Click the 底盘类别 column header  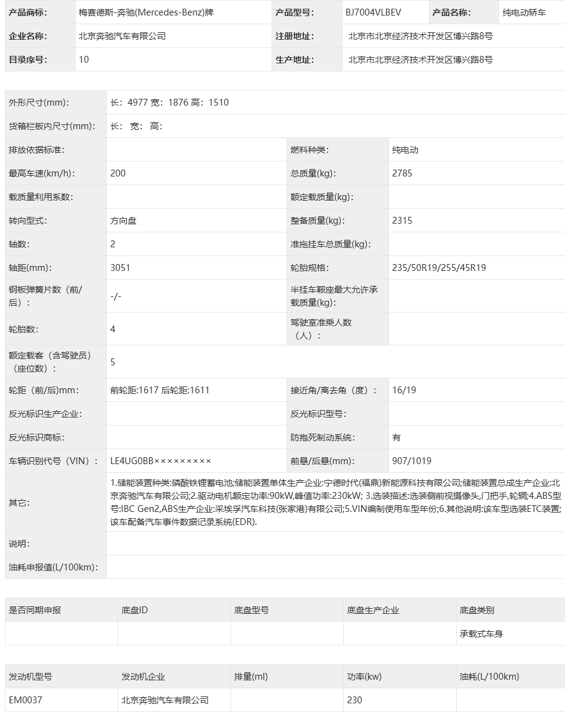click(477, 610)
